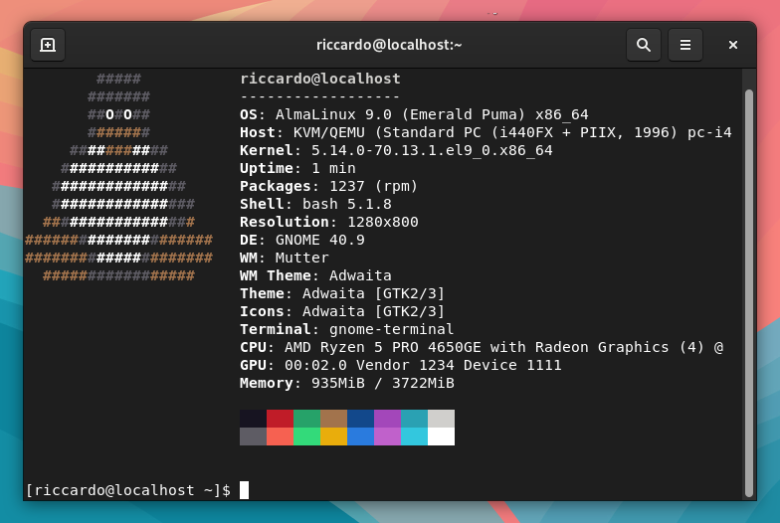Click the terminal cursor at the prompt
Screen dimensions: 780x523
pos(245,490)
